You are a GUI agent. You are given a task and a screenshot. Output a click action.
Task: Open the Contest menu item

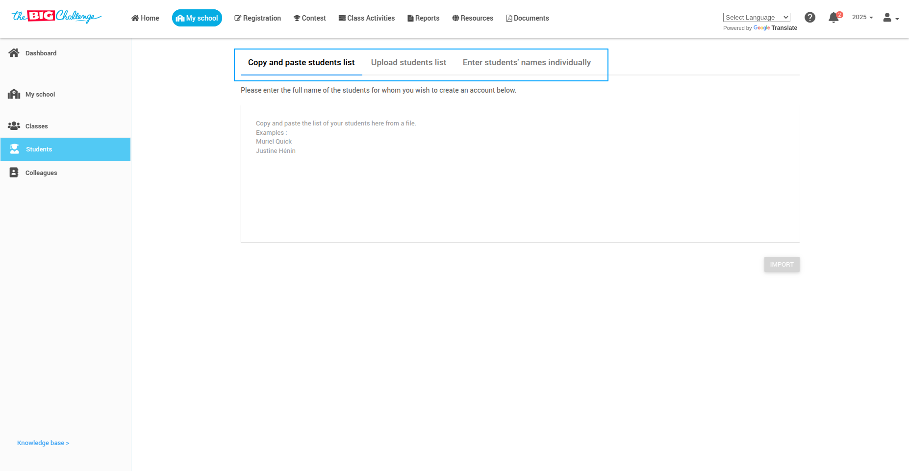(310, 18)
